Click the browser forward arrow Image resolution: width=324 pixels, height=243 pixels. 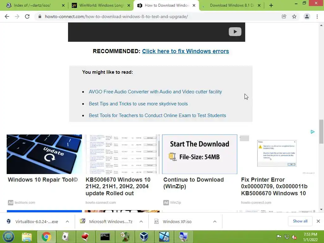[17, 16]
